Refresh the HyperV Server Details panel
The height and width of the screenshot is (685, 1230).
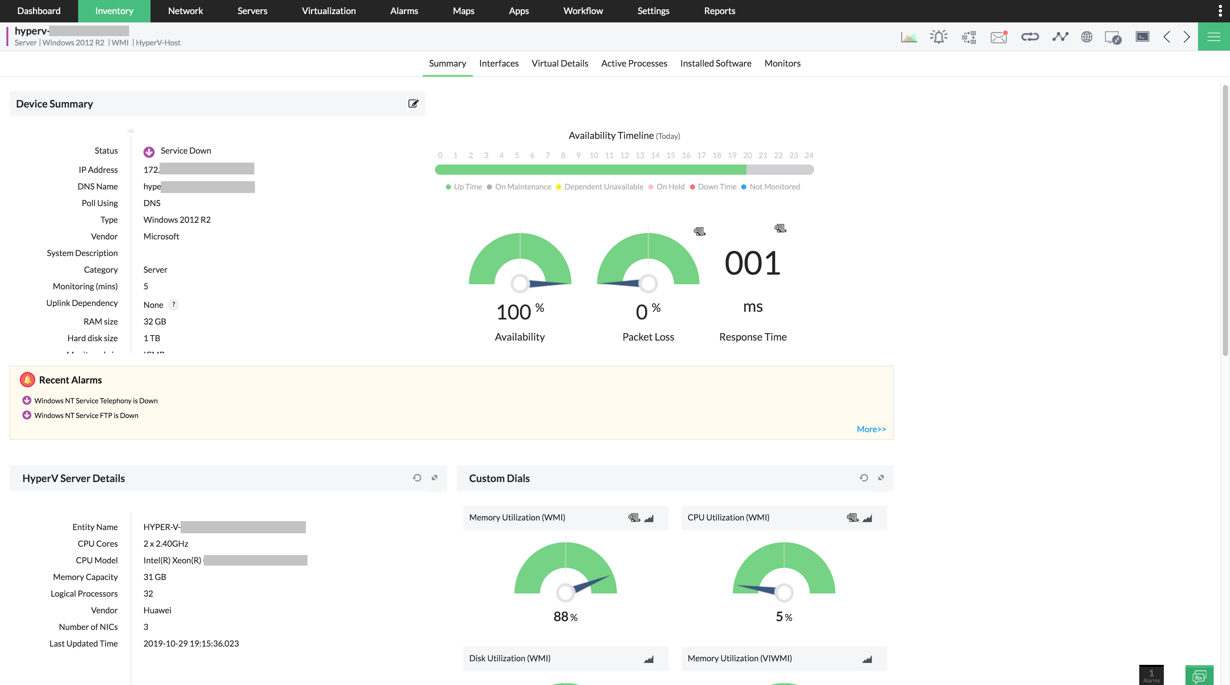coord(417,478)
